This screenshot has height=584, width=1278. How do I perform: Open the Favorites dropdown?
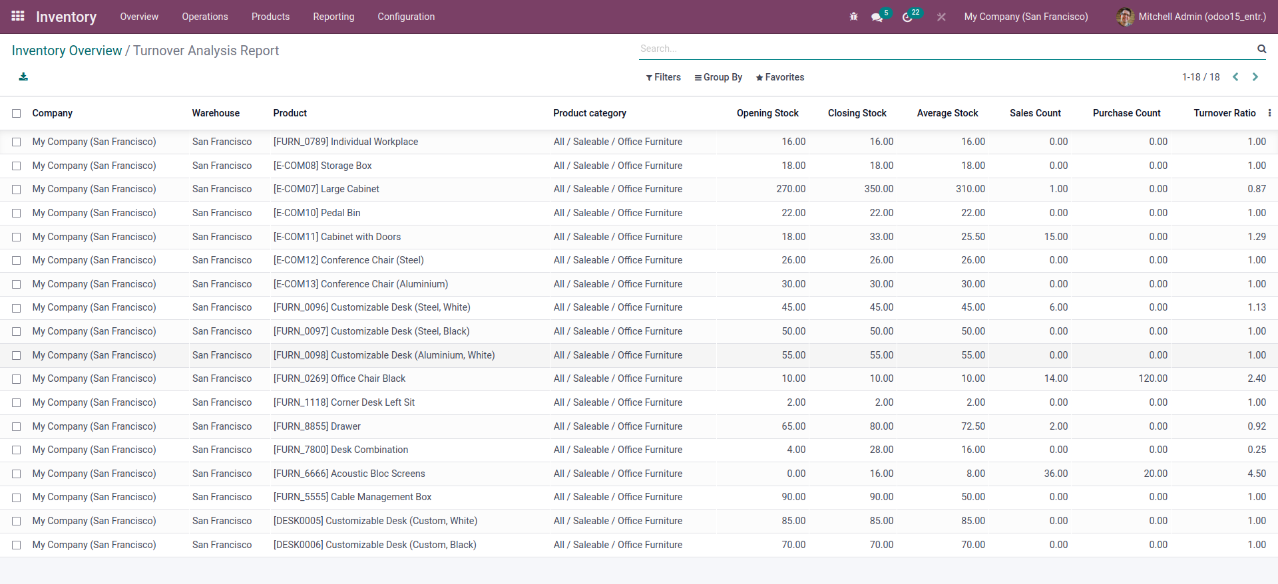point(780,77)
